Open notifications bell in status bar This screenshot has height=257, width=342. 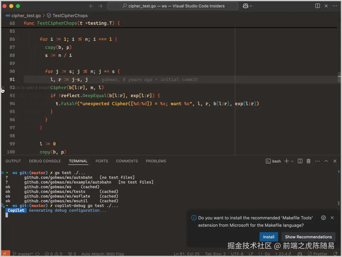(335, 254)
